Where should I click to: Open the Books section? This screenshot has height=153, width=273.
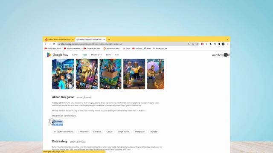(x=108, y=55)
